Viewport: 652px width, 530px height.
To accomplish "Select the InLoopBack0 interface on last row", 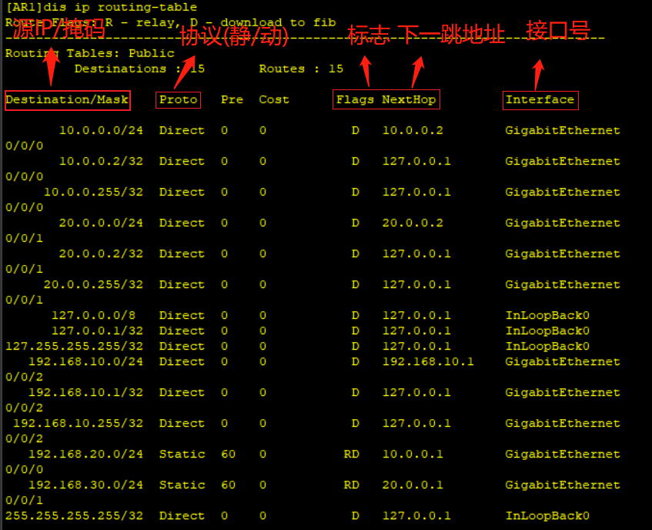I will 547,515.
